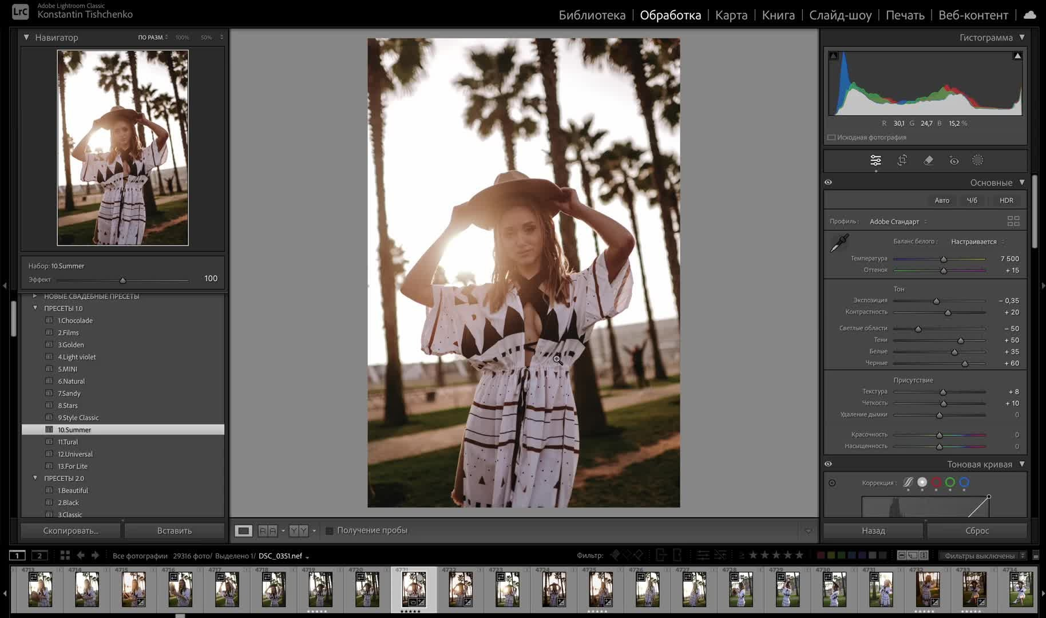The height and width of the screenshot is (618, 1046).
Task: Select the Crop overlay tool icon
Action: click(x=902, y=161)
